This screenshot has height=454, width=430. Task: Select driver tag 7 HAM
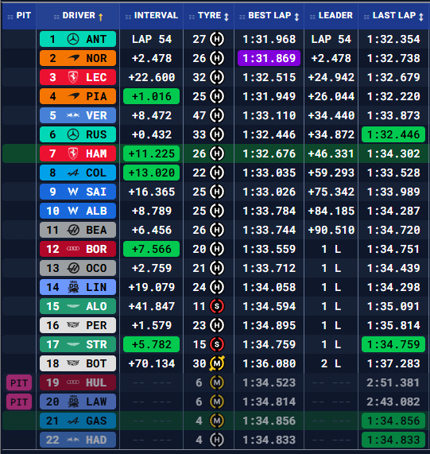click(78, 153)
